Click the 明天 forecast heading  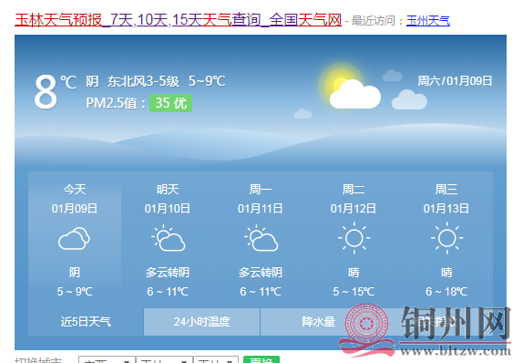coord(168,190)
